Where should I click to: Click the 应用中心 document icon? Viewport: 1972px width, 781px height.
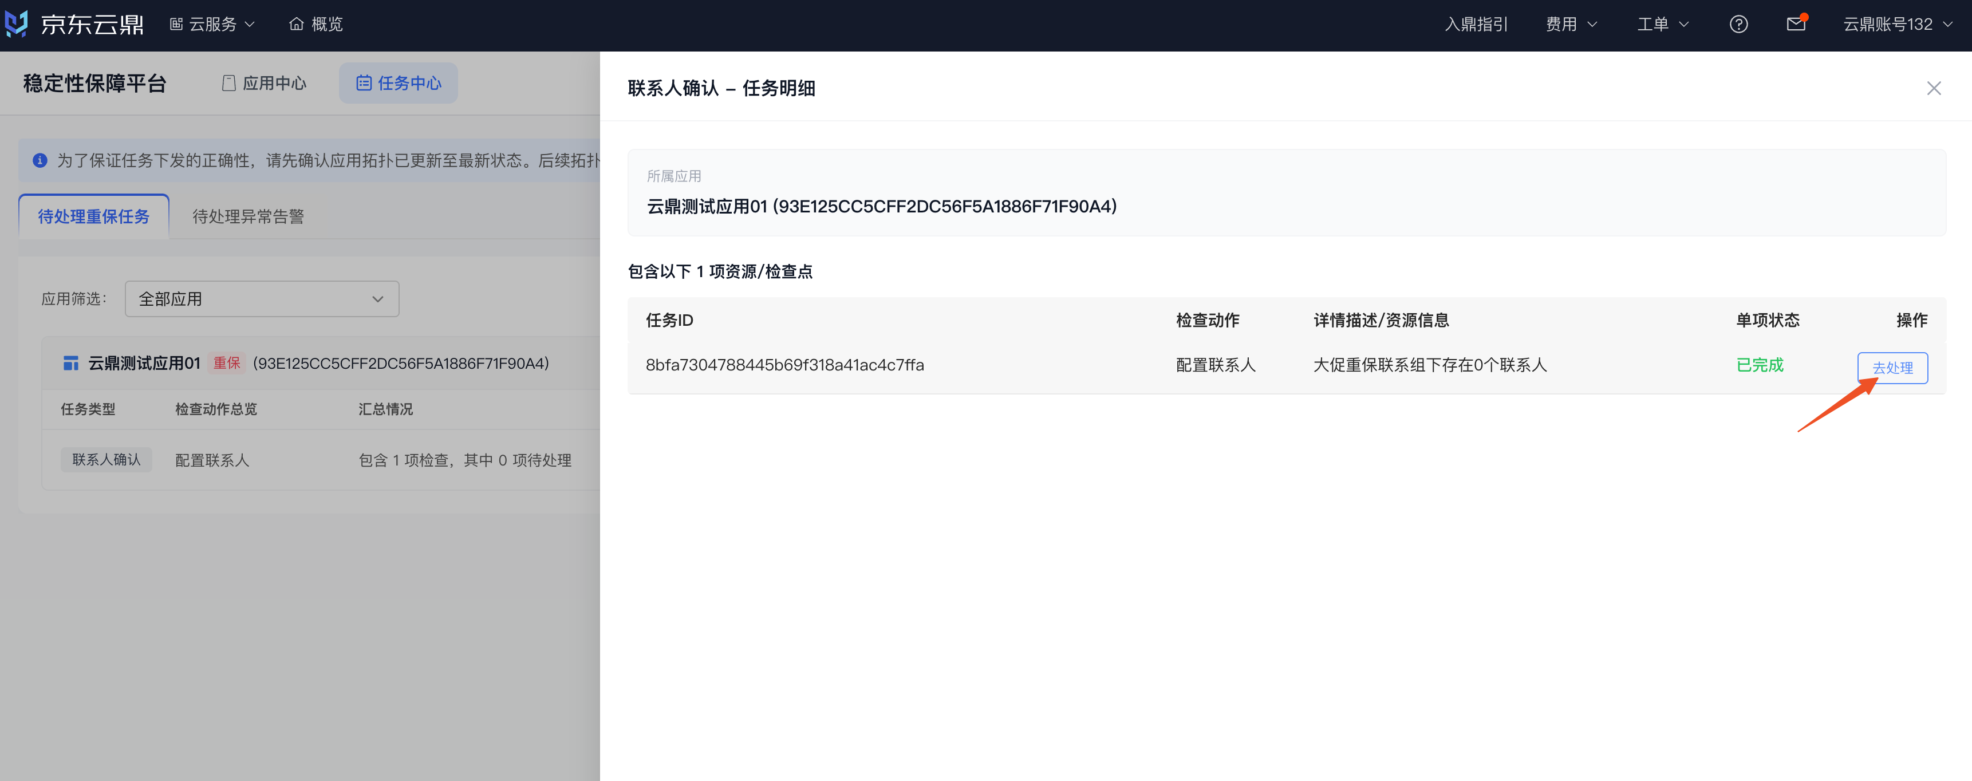228,82
